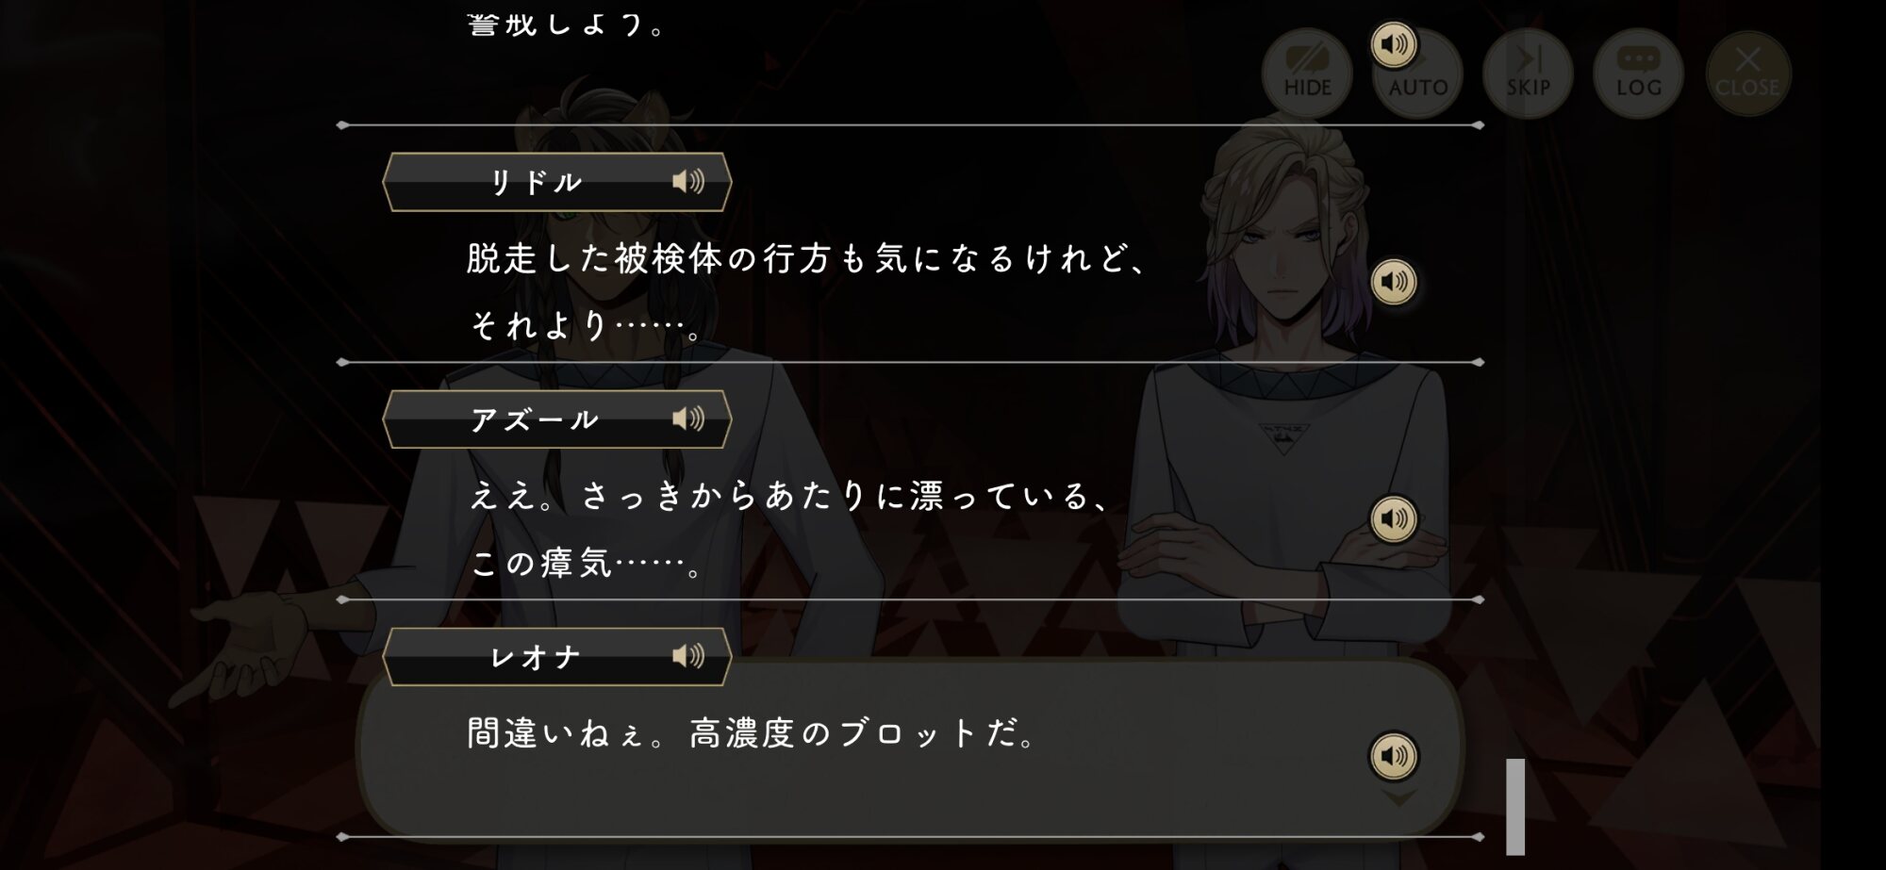Screen dimensions: 1886x870
Task: Replay audio beside アズール's dialogue line
Action: pyautogui.click(x=1394, y=519)
